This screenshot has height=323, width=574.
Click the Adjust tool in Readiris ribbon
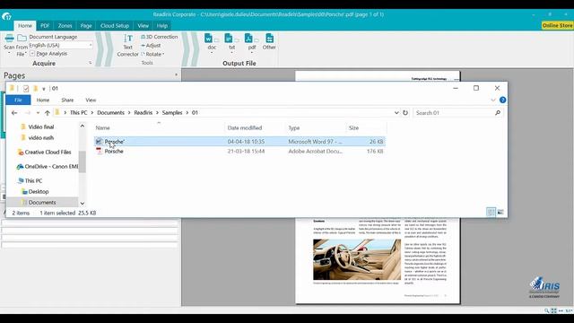point(151,46)
